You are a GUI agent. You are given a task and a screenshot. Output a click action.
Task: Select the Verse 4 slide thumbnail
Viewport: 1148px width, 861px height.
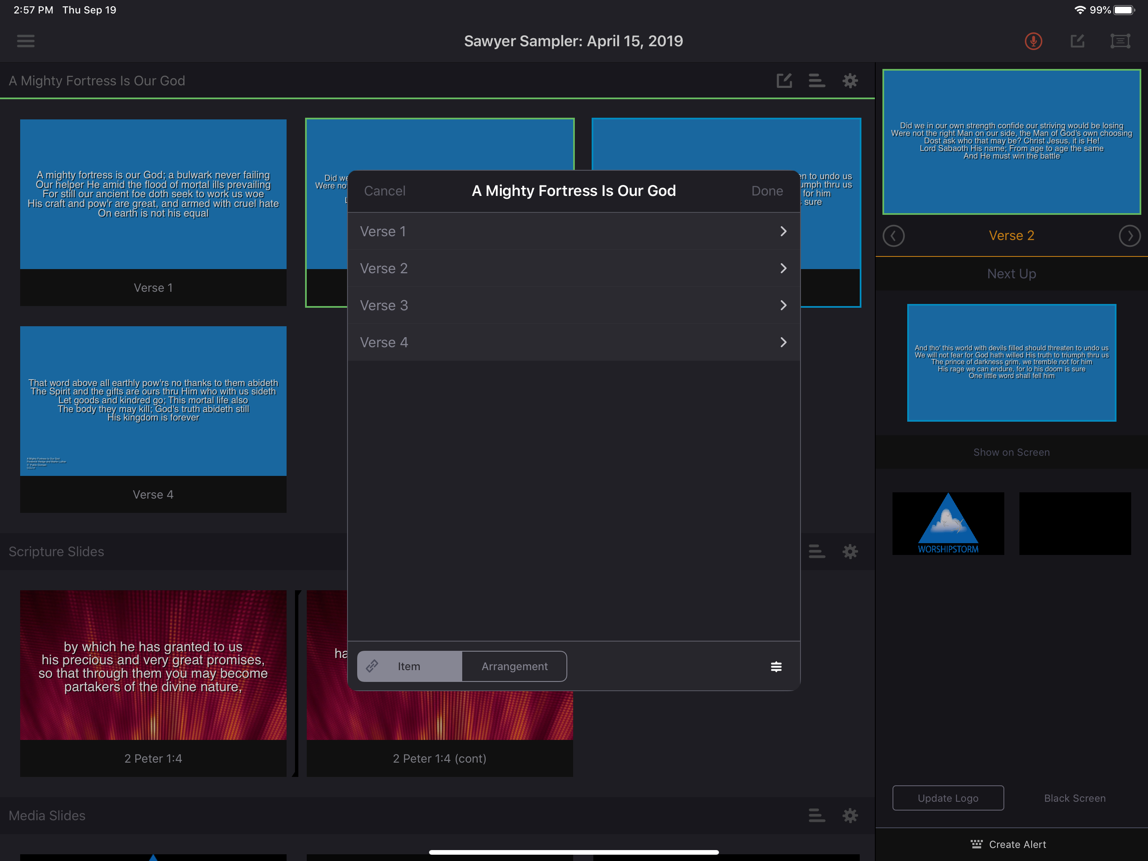pos(153,401)
